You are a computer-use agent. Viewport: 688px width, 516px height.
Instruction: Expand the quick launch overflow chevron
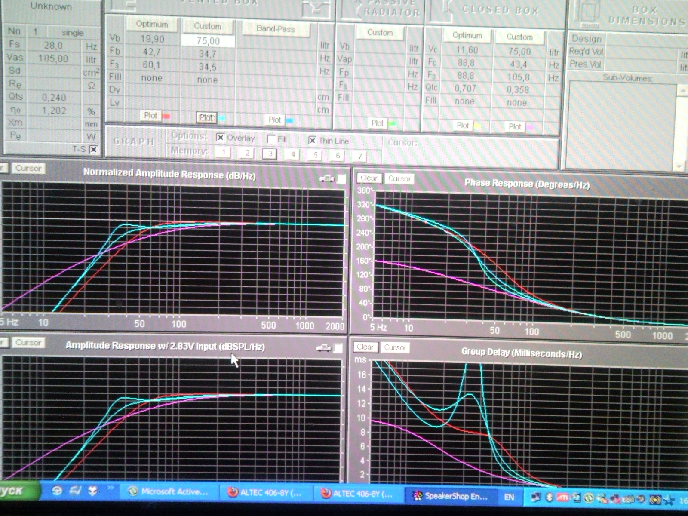point(111,488)
